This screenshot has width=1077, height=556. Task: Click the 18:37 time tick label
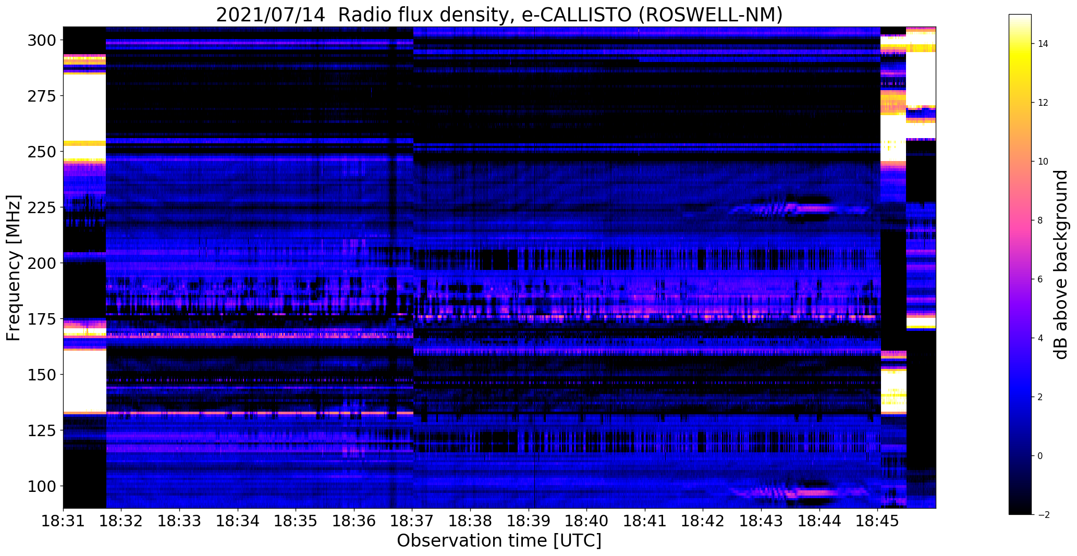412,521
